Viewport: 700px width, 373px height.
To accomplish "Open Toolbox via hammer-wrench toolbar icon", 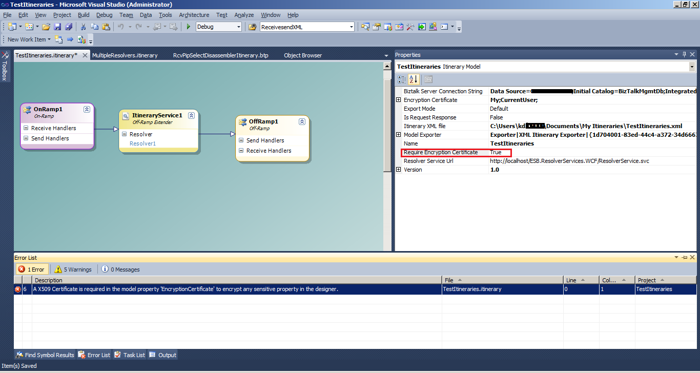I will point(410,27).
